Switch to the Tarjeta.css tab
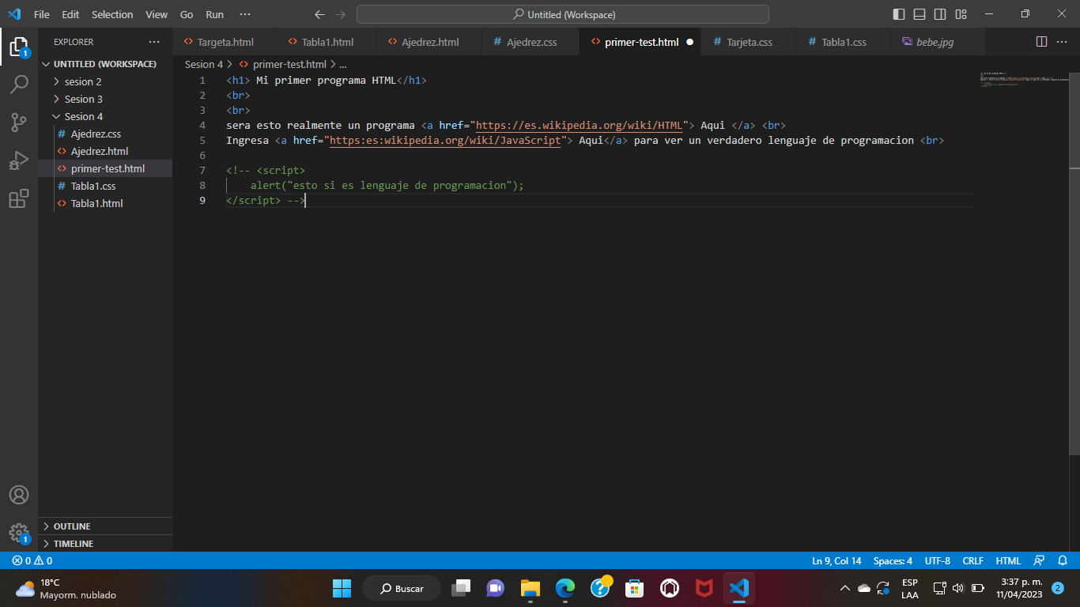Viewport: 1080px width, 607px height. 748,42
